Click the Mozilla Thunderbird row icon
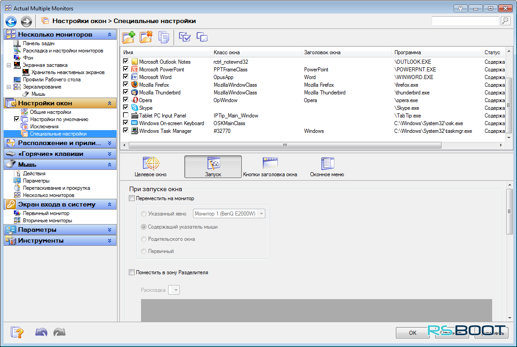 point(135,92)
